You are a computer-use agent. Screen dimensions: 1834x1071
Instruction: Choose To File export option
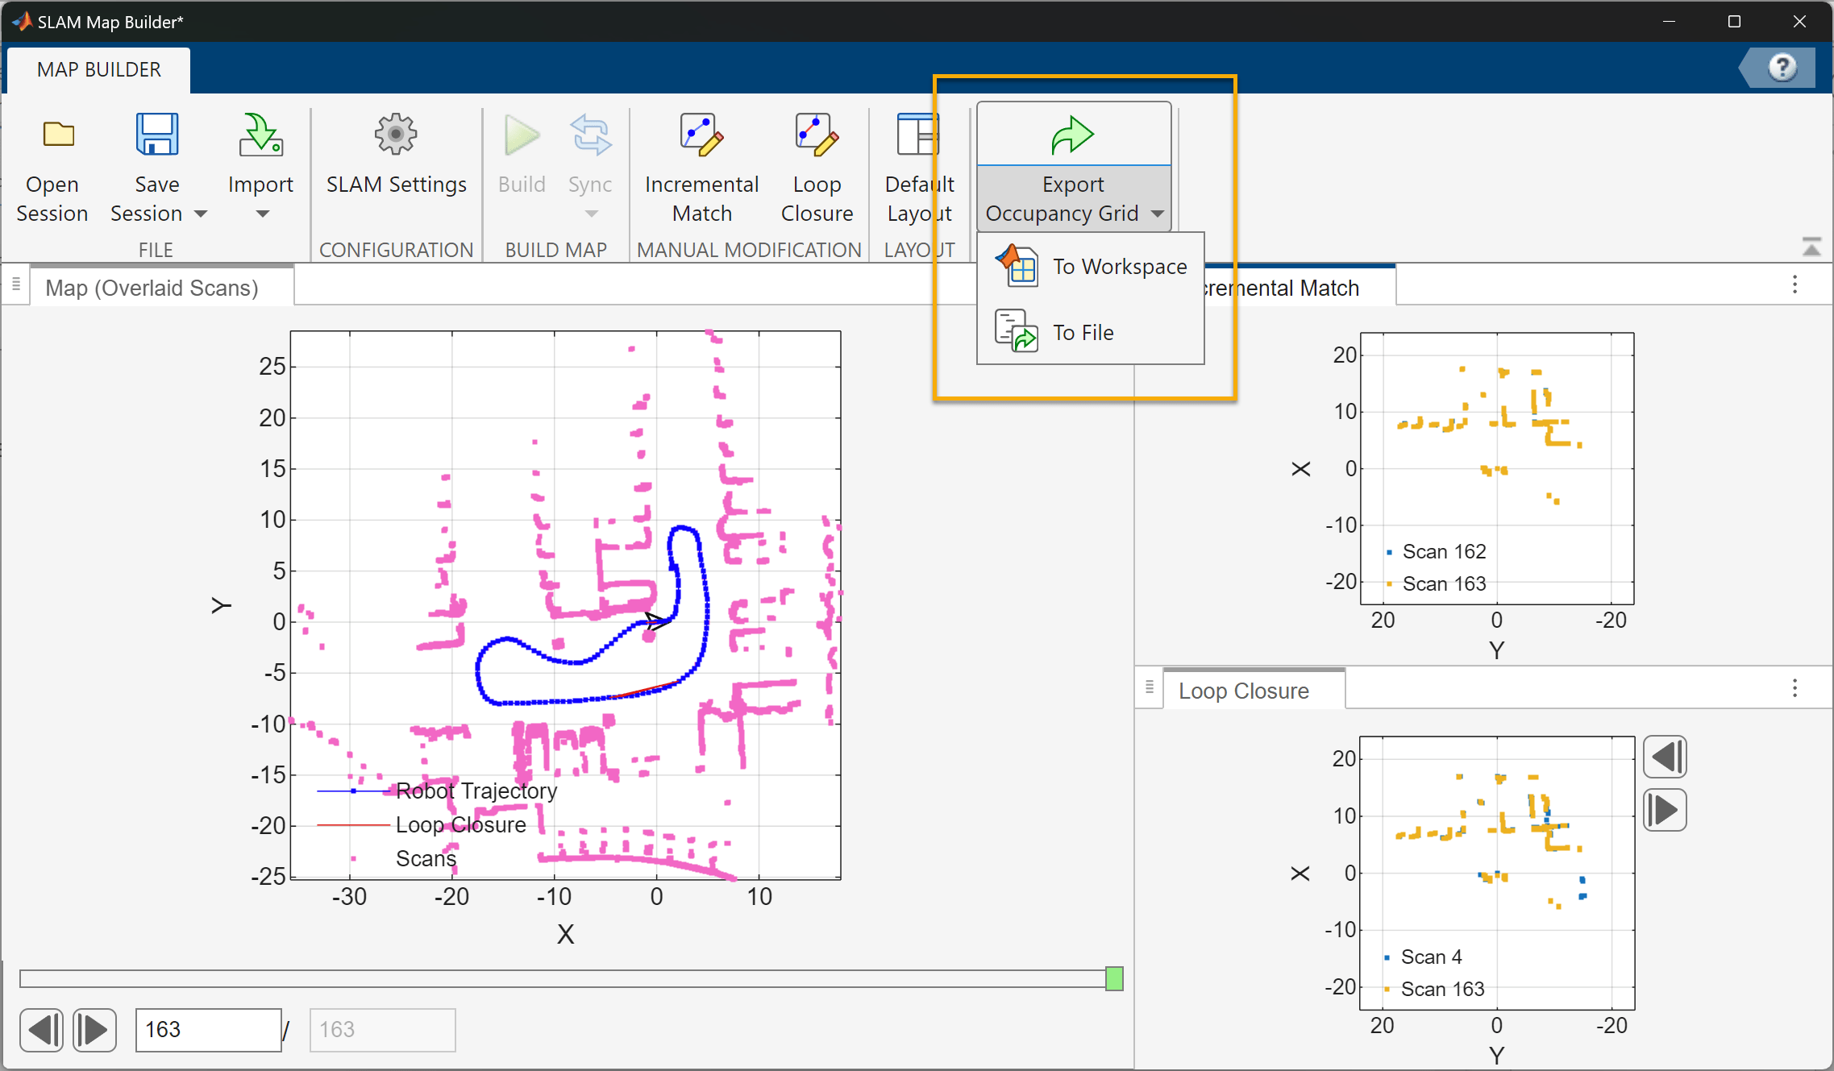click(x=1083, y=332)
